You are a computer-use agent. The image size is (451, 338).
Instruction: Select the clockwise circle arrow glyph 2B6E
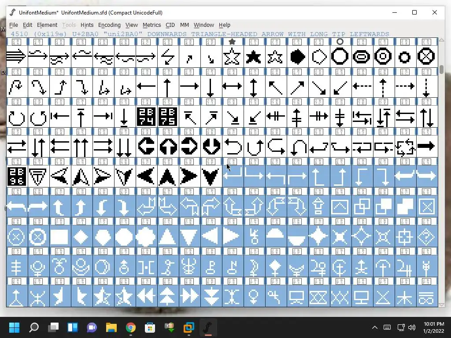click(x=17, y=116)
